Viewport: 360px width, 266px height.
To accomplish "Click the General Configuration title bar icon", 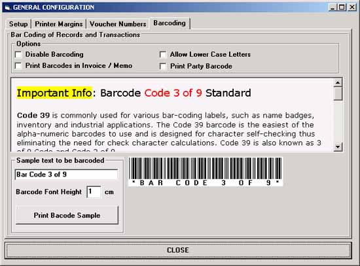I will (x=8, y=8).
